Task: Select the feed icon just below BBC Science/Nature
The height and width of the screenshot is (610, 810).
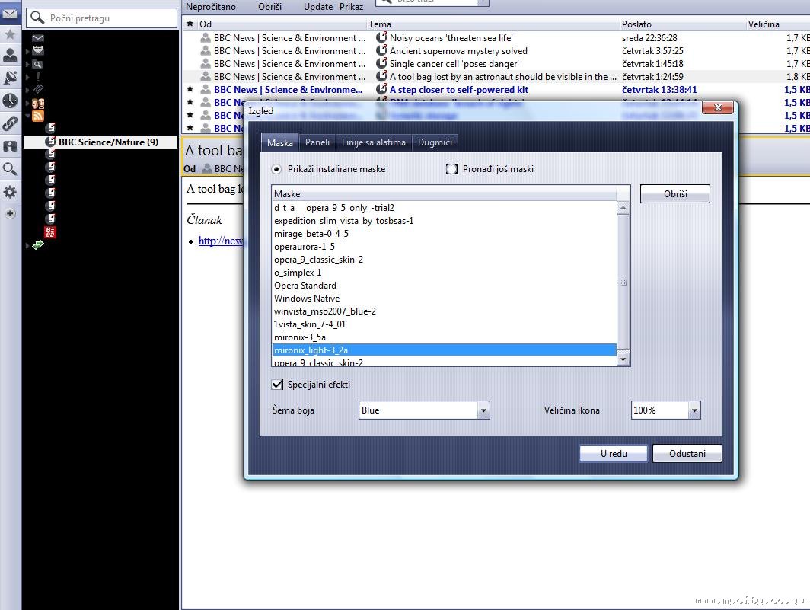Action: [x=50, y=154]
